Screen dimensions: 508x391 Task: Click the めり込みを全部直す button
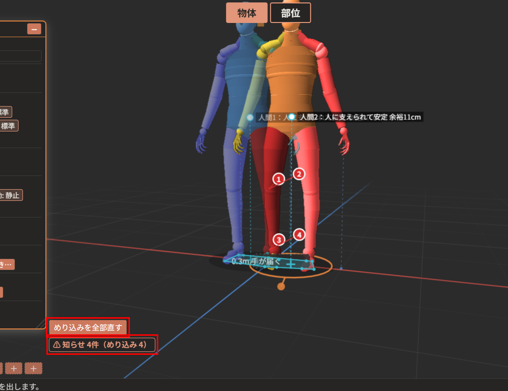(88, 327)
